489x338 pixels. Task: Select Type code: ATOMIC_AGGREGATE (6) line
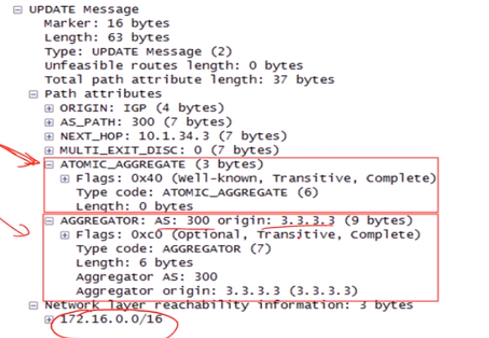pos(197,193)
